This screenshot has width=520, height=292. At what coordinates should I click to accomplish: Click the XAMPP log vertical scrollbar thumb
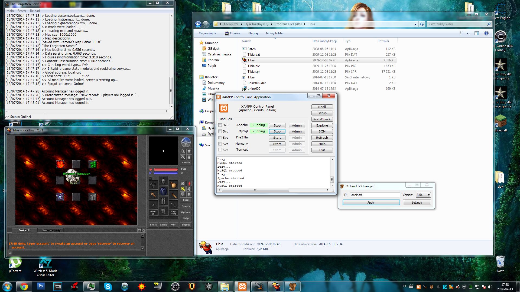pos(332,180)
